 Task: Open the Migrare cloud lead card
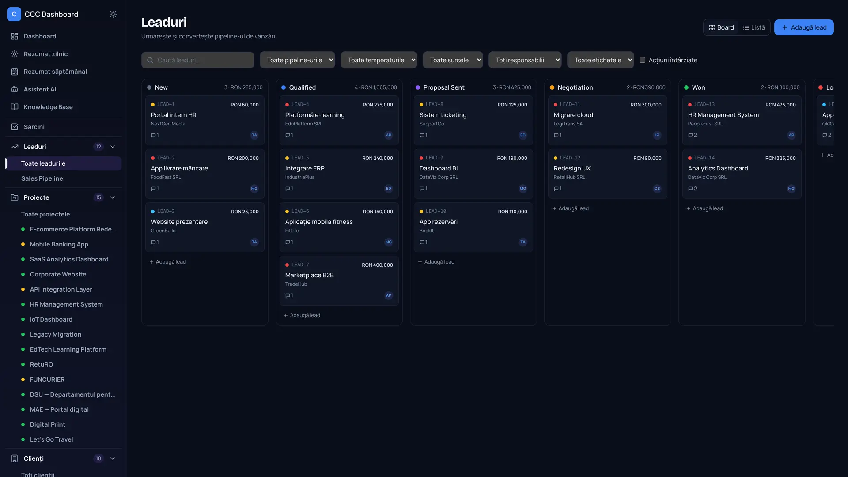608,120
